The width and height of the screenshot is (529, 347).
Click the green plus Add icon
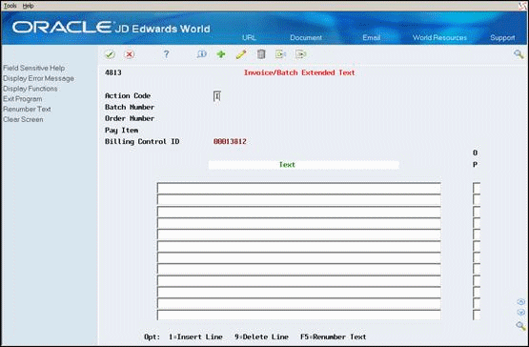[x=221, y=54]
